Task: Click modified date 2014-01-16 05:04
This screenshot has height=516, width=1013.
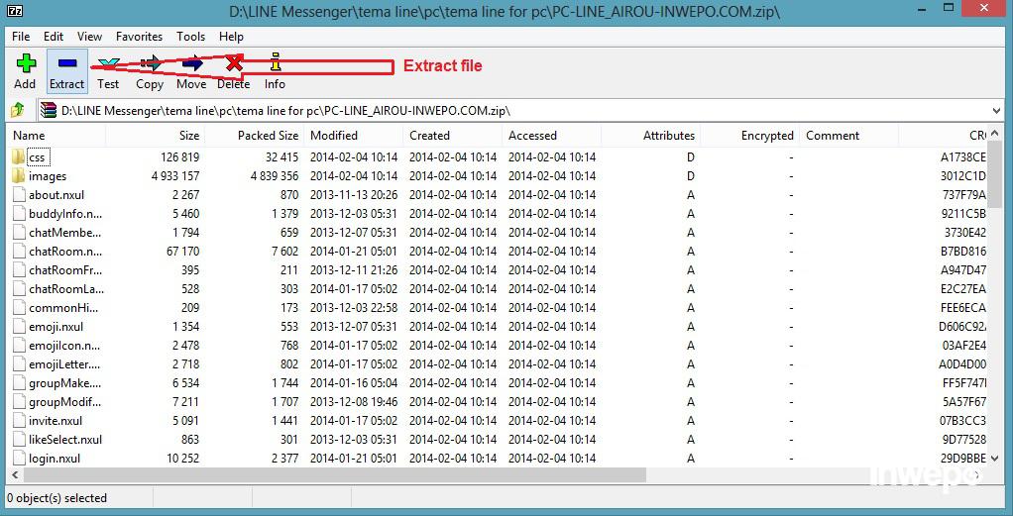Action: [354, 383]
